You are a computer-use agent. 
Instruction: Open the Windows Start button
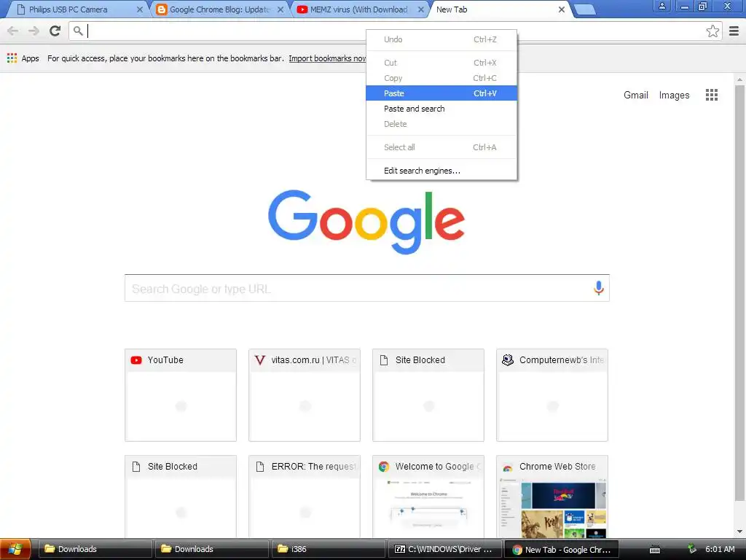coord(15,549)
